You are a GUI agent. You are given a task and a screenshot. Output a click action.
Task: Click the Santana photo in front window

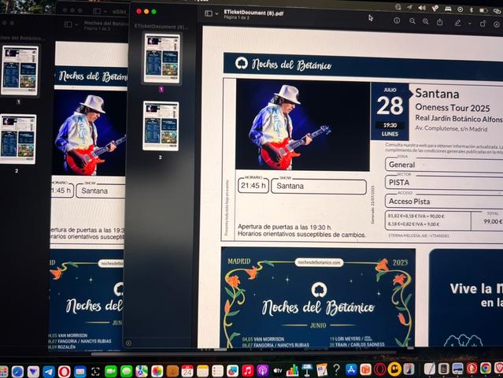(302, 124)
